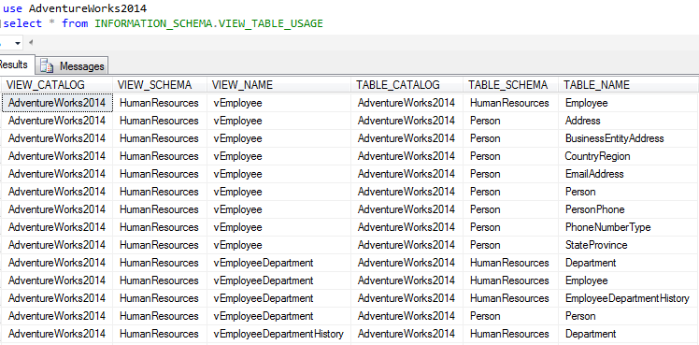
Task: Click AdventureWorks2014 in the use statement
Action: coord(88,8)
